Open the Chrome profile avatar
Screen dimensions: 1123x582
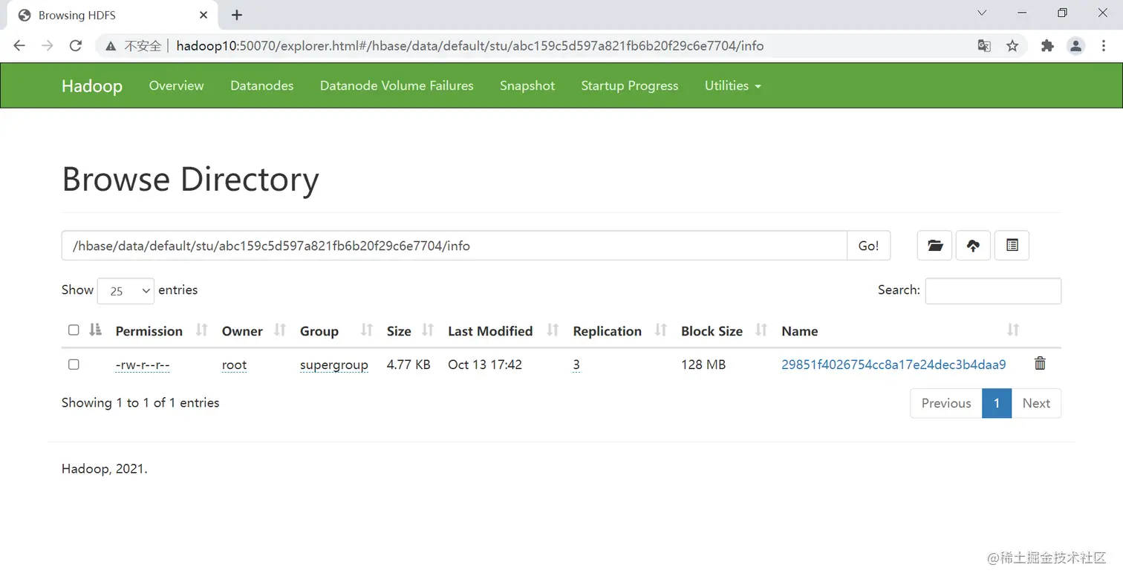tap(1075, 46)
